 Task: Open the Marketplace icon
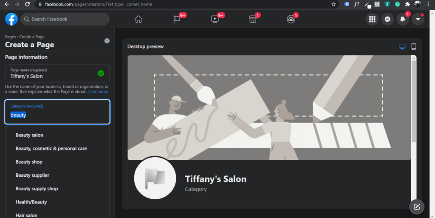click(253, 19)
